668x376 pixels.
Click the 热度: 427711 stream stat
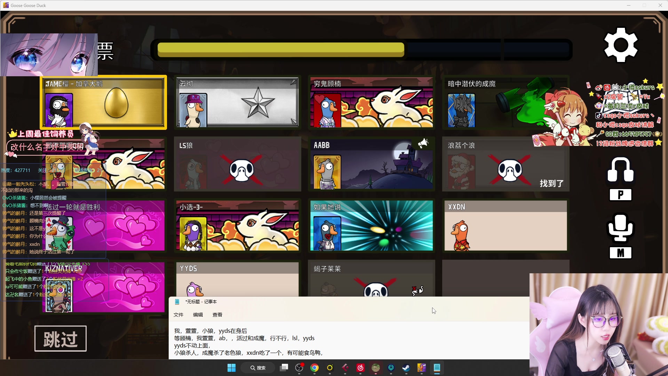click(x=16, y=170)
